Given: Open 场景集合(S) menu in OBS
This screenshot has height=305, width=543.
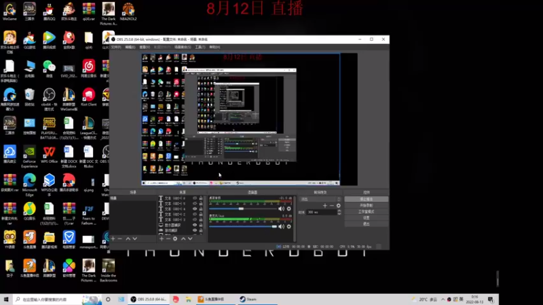Looking at the screenshot, I should point(183,47).
